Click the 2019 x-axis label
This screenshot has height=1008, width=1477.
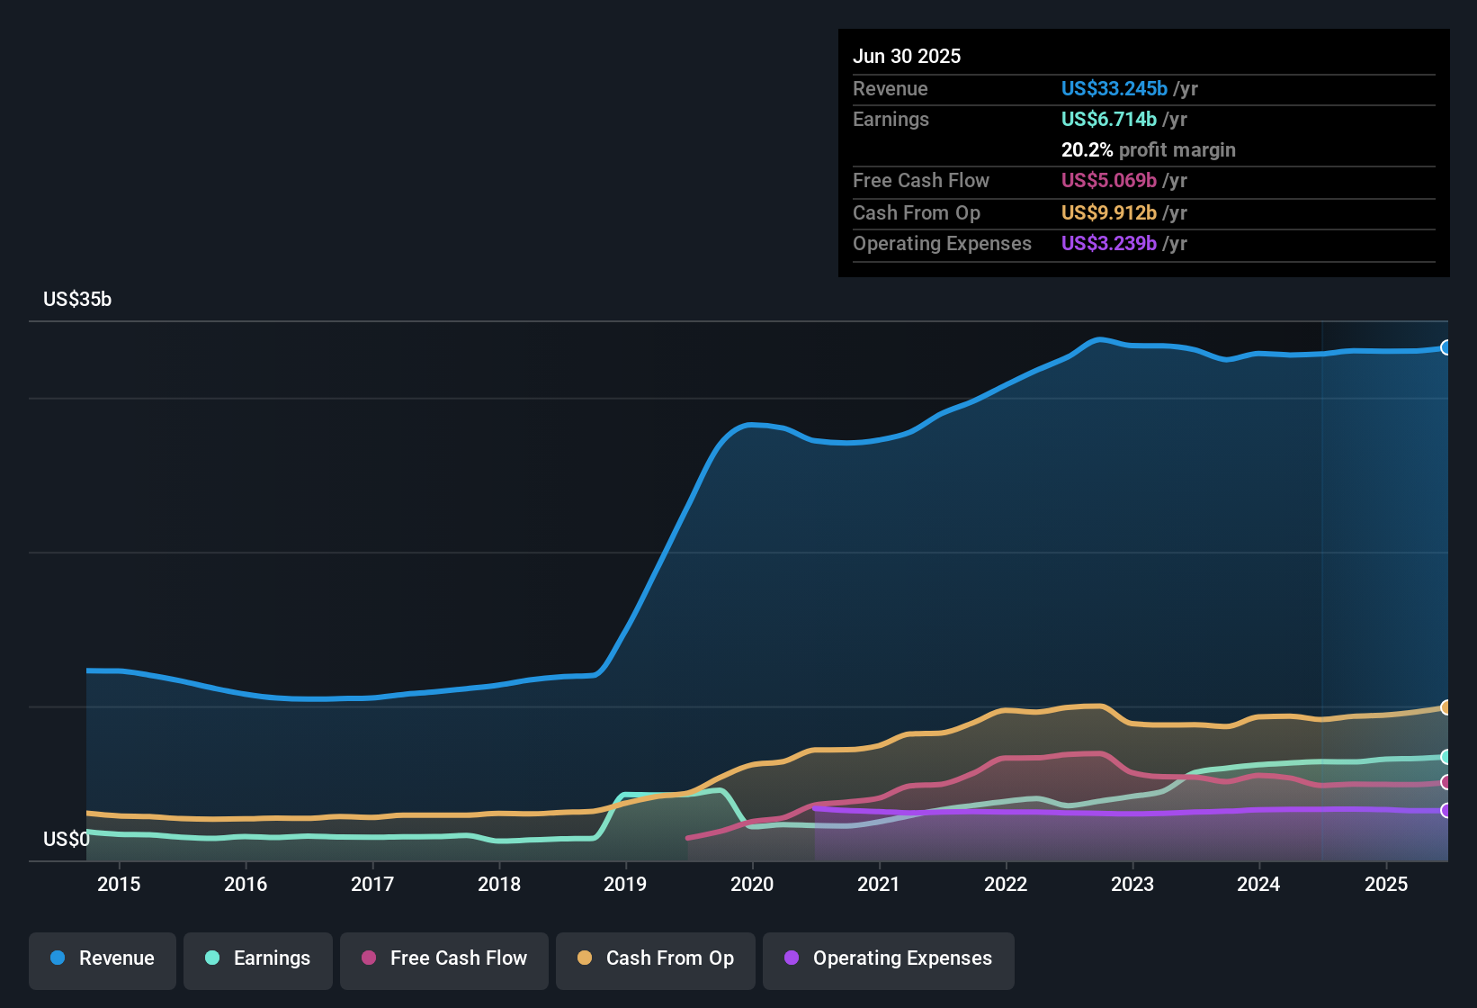625,885
